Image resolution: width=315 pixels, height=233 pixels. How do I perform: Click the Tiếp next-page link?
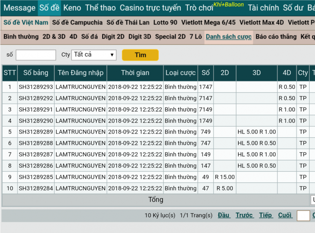[266, 215]
